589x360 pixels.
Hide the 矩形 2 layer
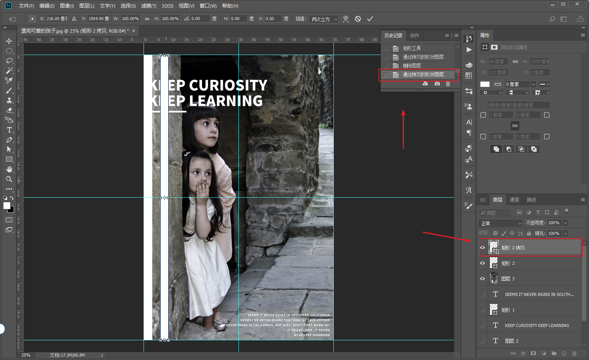tap(482, 263)
